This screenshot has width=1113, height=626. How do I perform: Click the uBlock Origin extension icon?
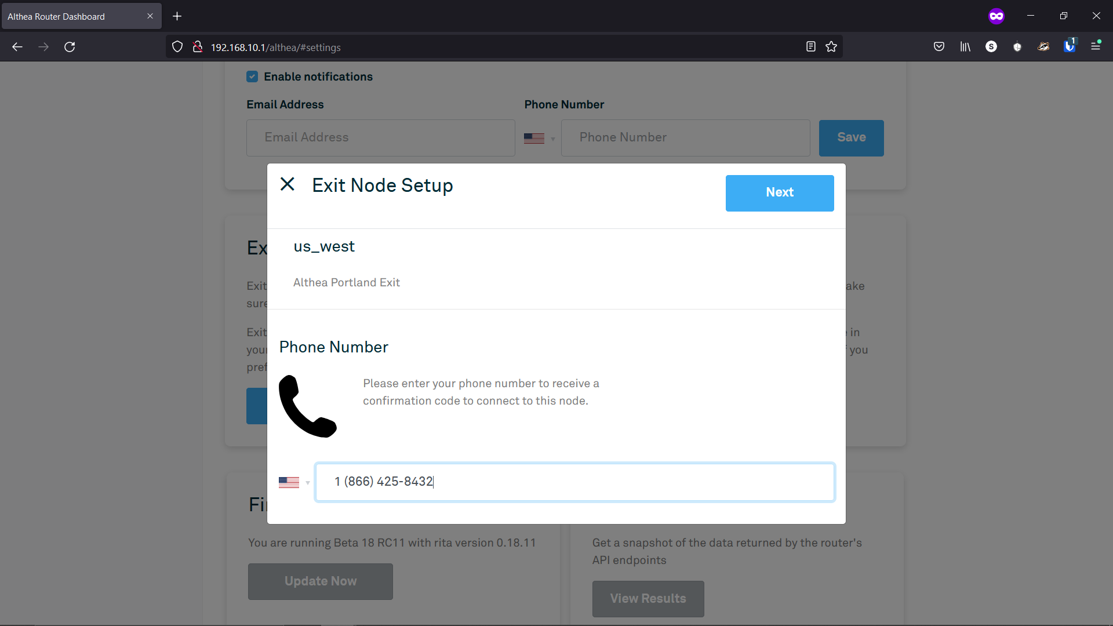(1017, 48)
